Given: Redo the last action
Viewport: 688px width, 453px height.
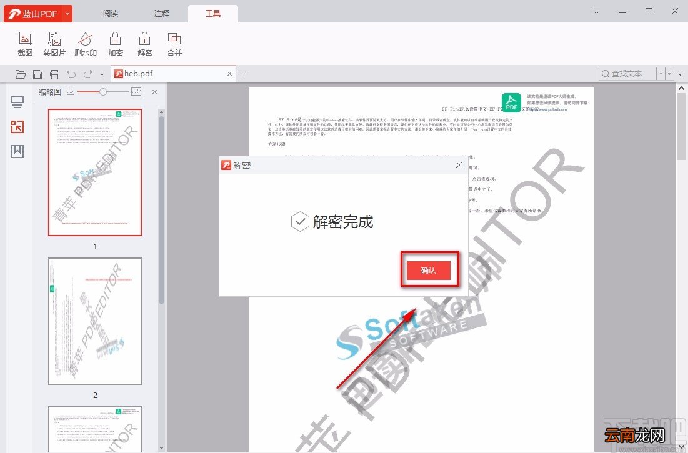Looking at the screenshot, I should click(87, 74).
